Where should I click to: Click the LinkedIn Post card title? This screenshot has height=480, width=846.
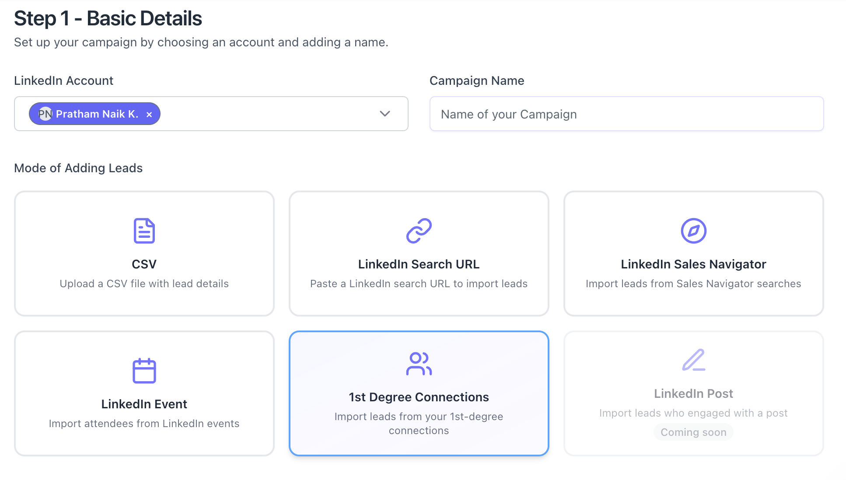(x=693, y=393)
